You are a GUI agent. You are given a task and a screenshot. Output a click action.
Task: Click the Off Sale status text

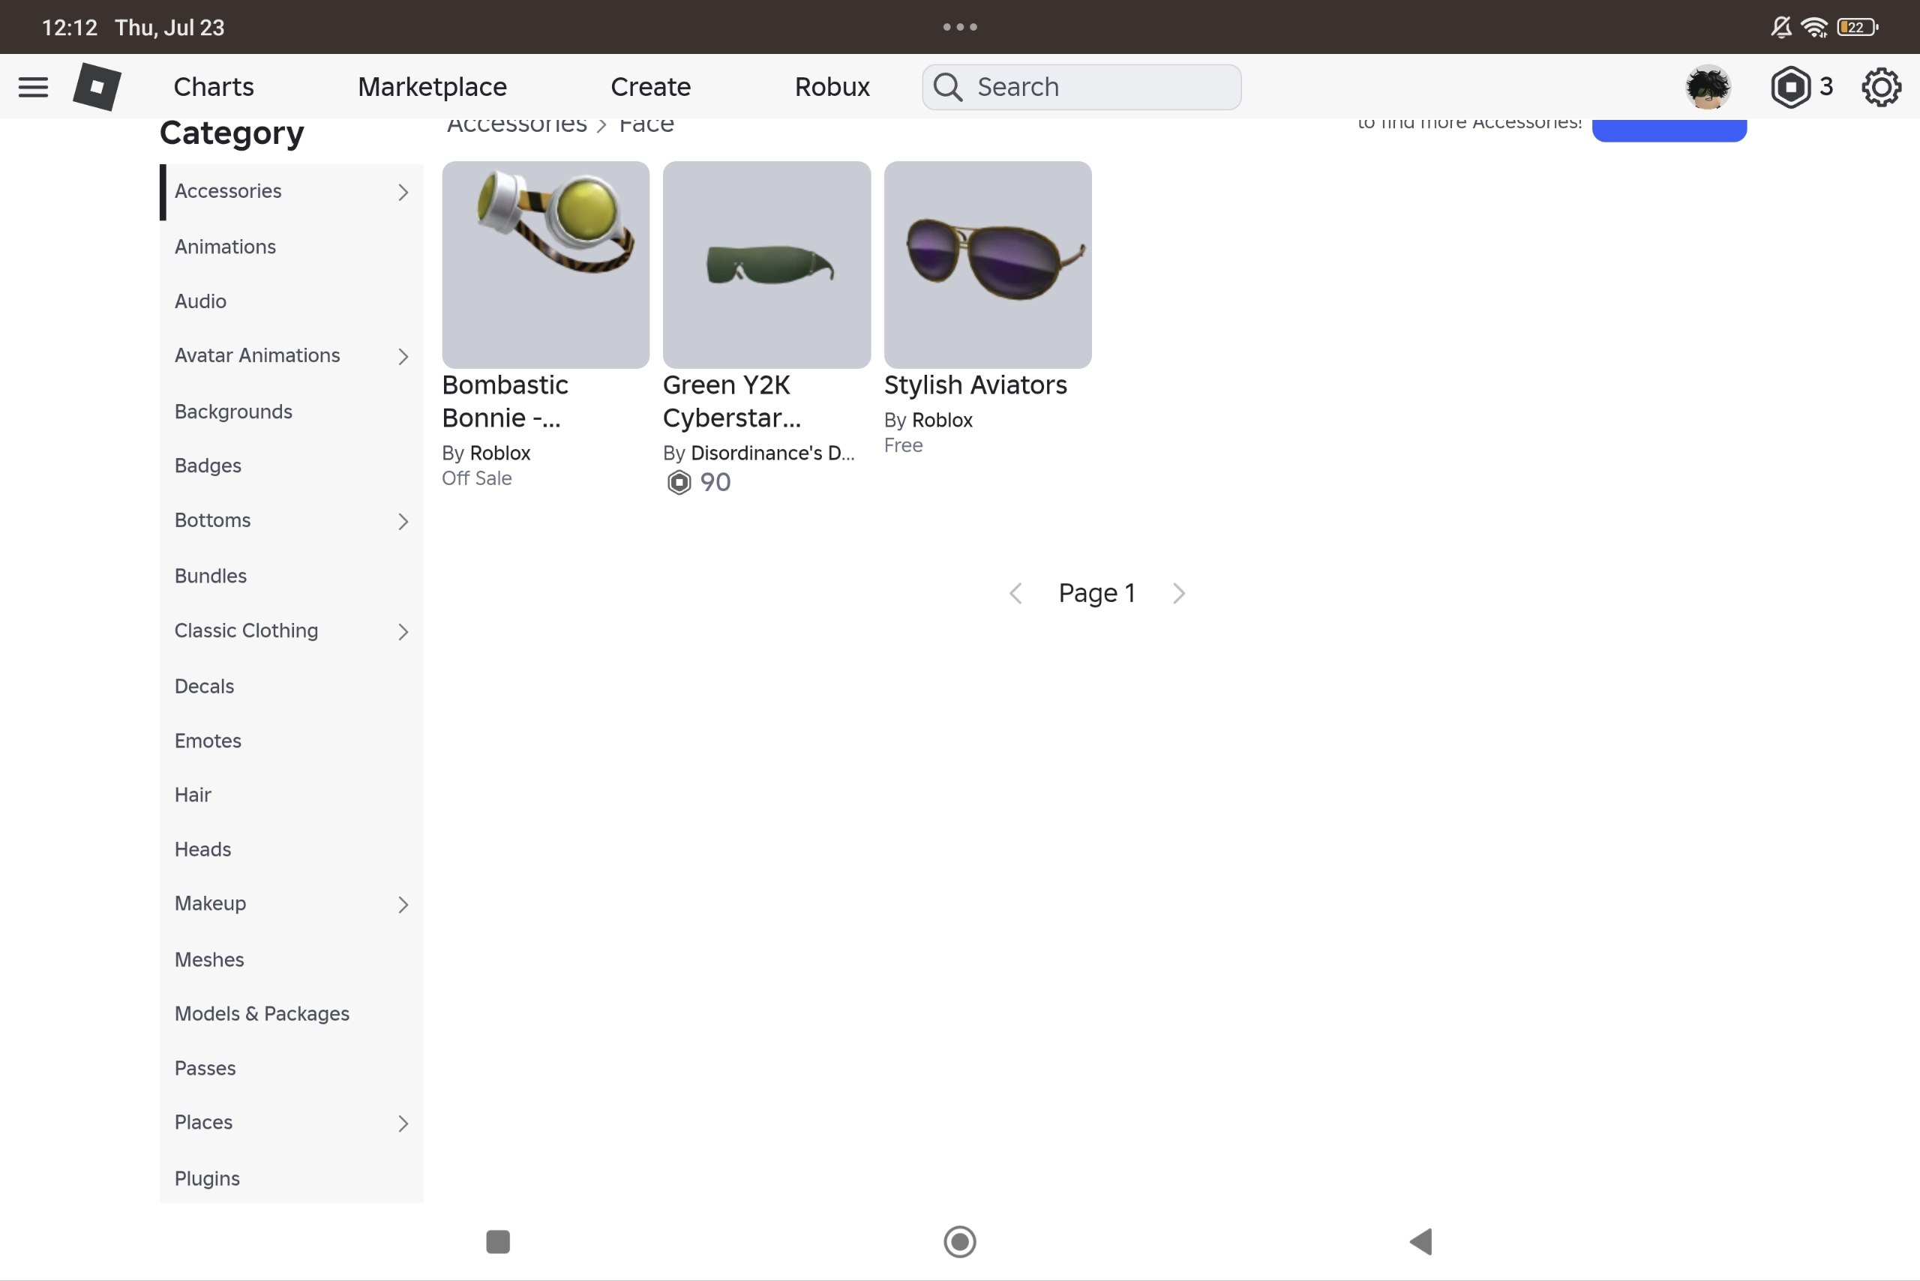(x=476, y=479)
